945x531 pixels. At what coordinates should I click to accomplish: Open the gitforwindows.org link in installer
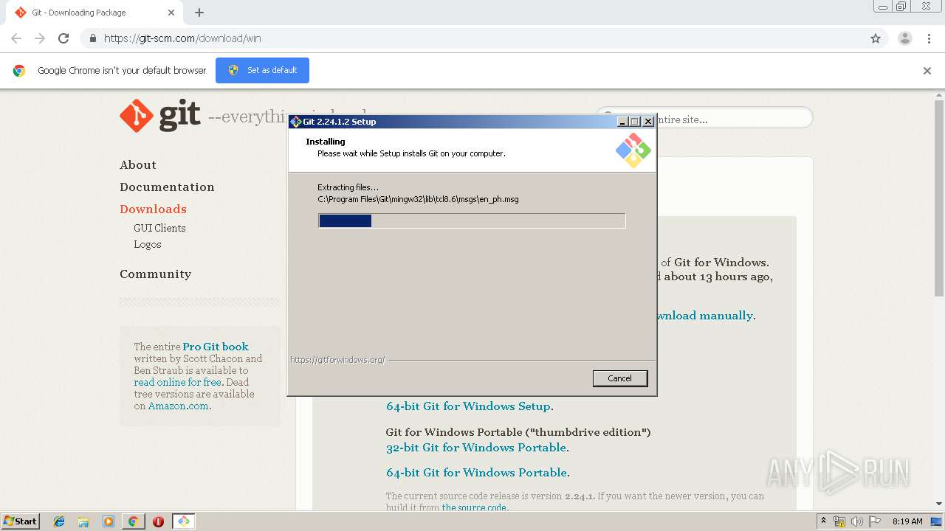click(337, 360)
